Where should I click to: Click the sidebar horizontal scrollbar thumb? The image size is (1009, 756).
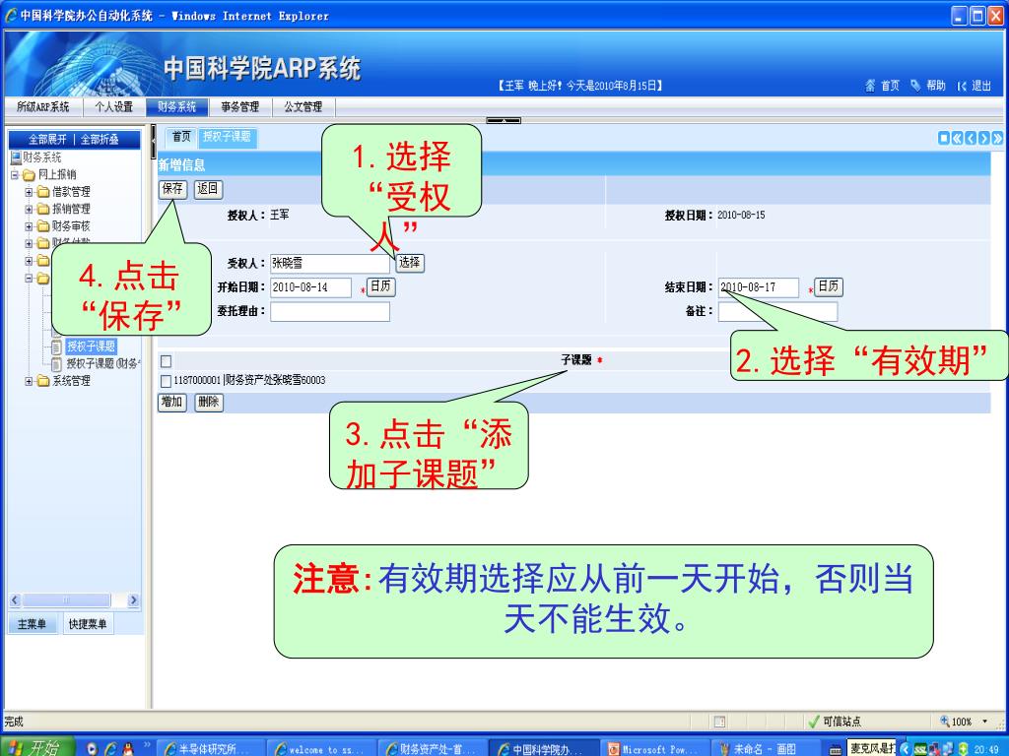[66, 600]
